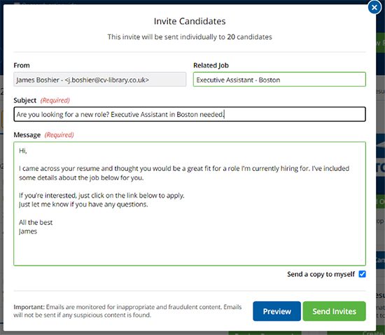Click the Send Invites button
385x335 pixels.
334,311
